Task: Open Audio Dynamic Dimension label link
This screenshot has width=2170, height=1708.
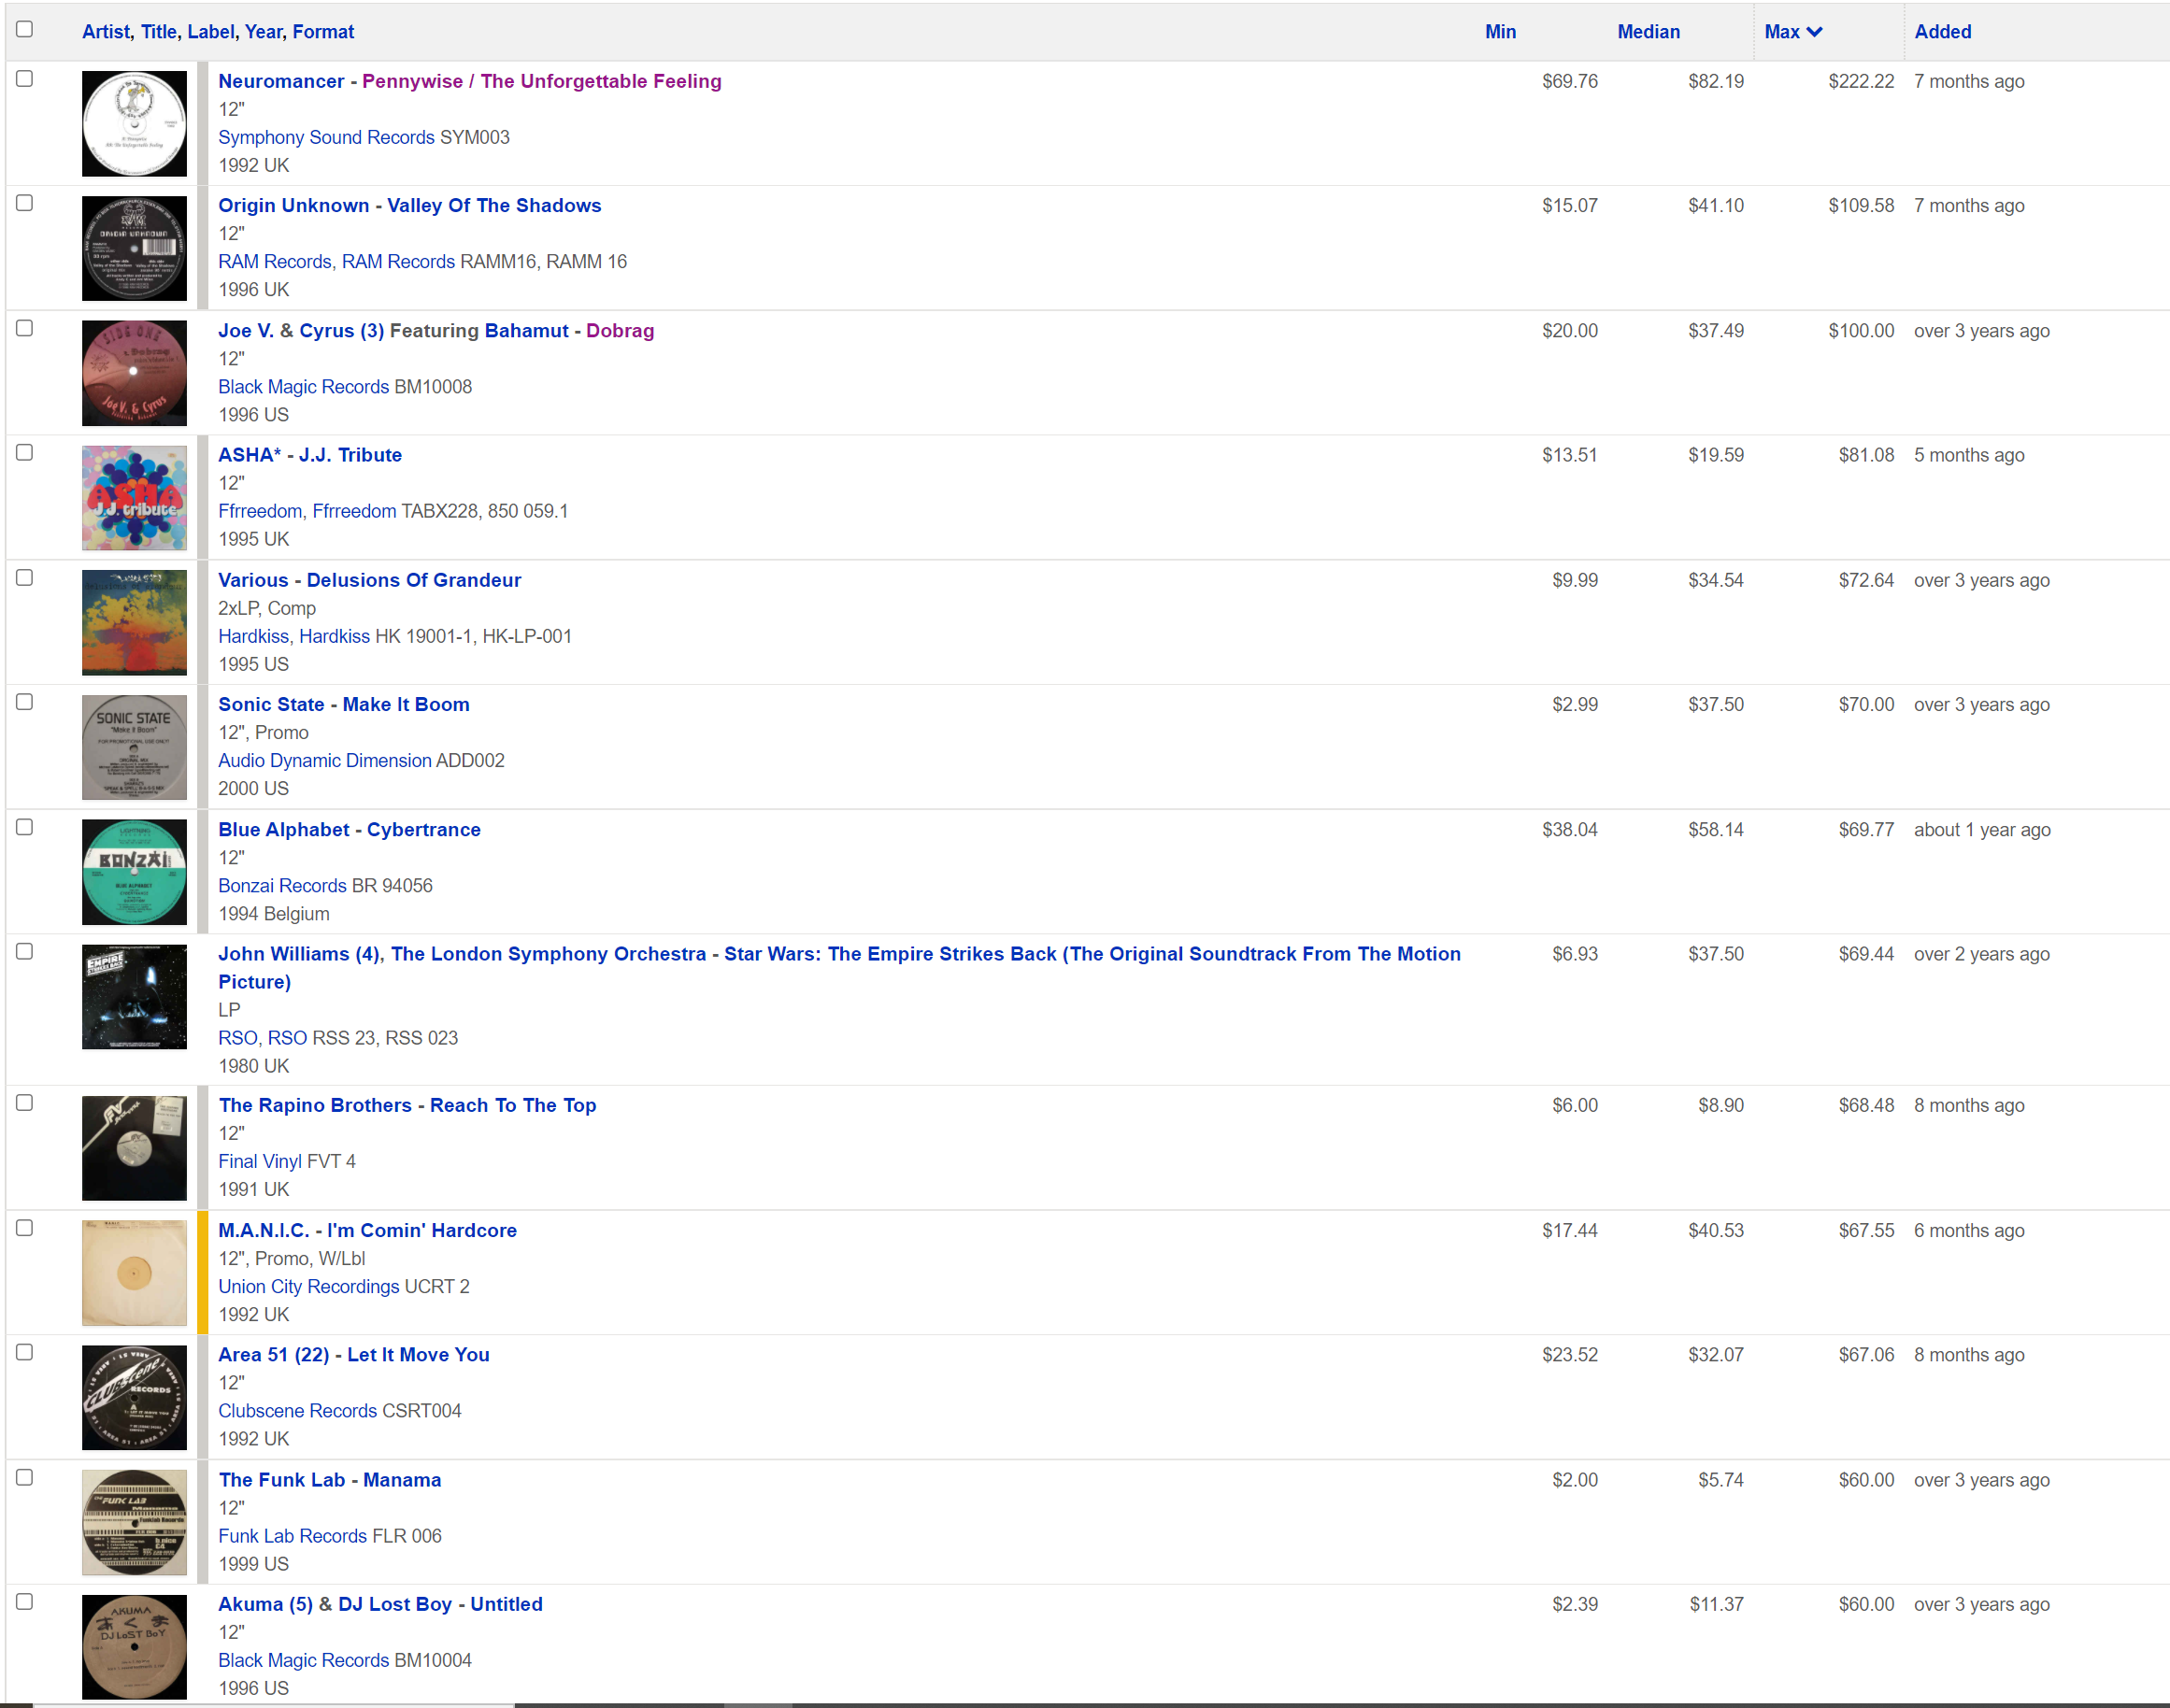Action: (325, 760)
